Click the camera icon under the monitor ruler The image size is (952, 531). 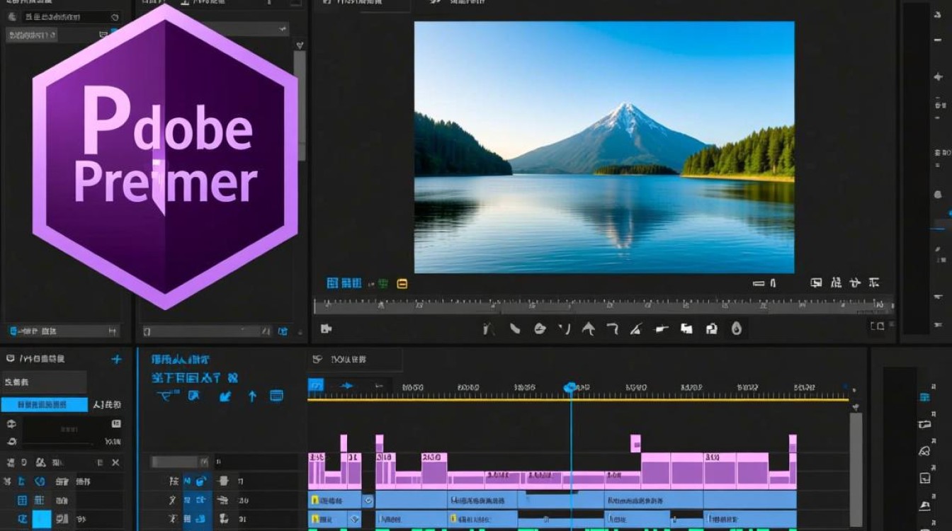point(326,329)
